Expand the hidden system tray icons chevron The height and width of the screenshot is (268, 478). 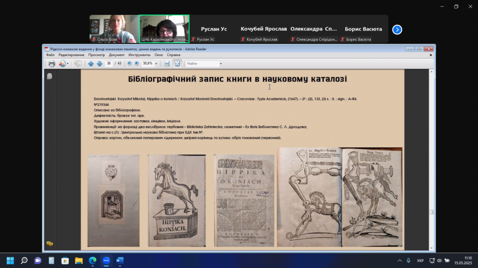coord(399,261)
